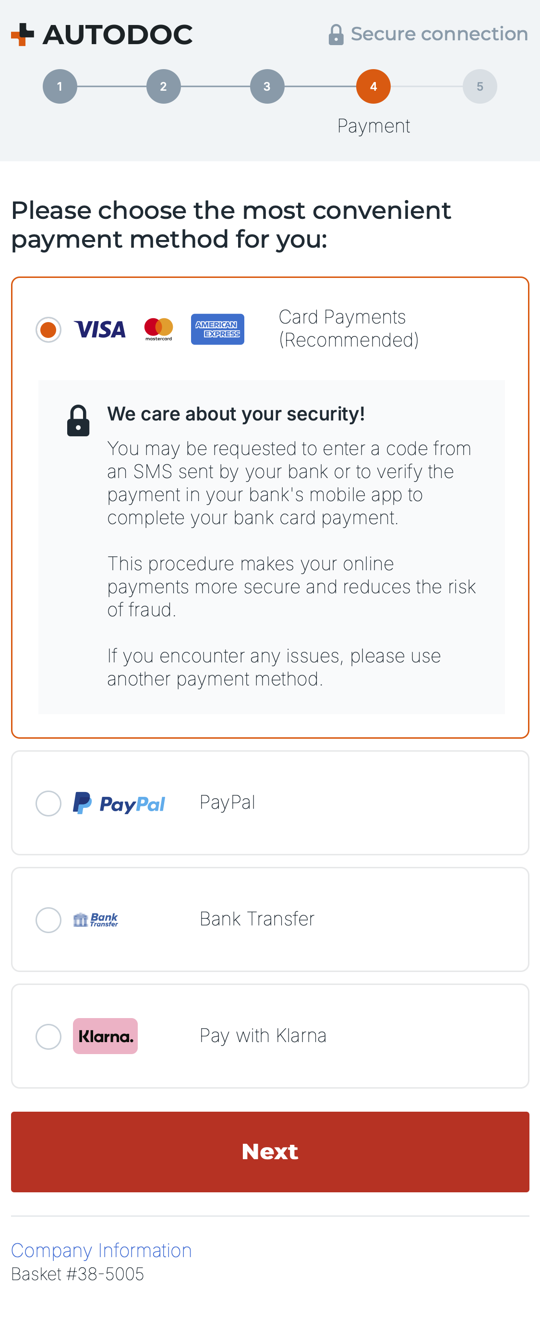Viewport: 540px width, 1332px height.
Task: Click the step 5 circle
Action: [480, 86]
